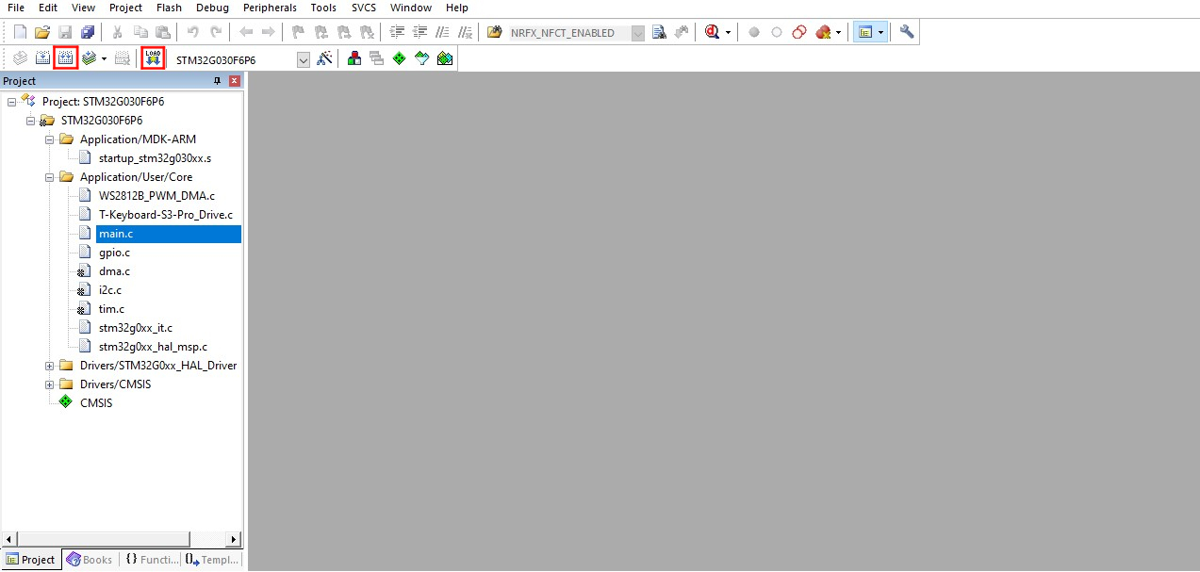This screenshot has width=1200, height=572.
Task: Select stm32g0xx_it.c file in tree
Action: [135, 328]
